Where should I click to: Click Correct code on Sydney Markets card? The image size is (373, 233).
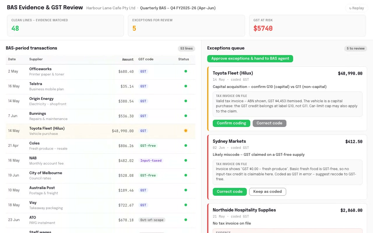tap(230, 192)
